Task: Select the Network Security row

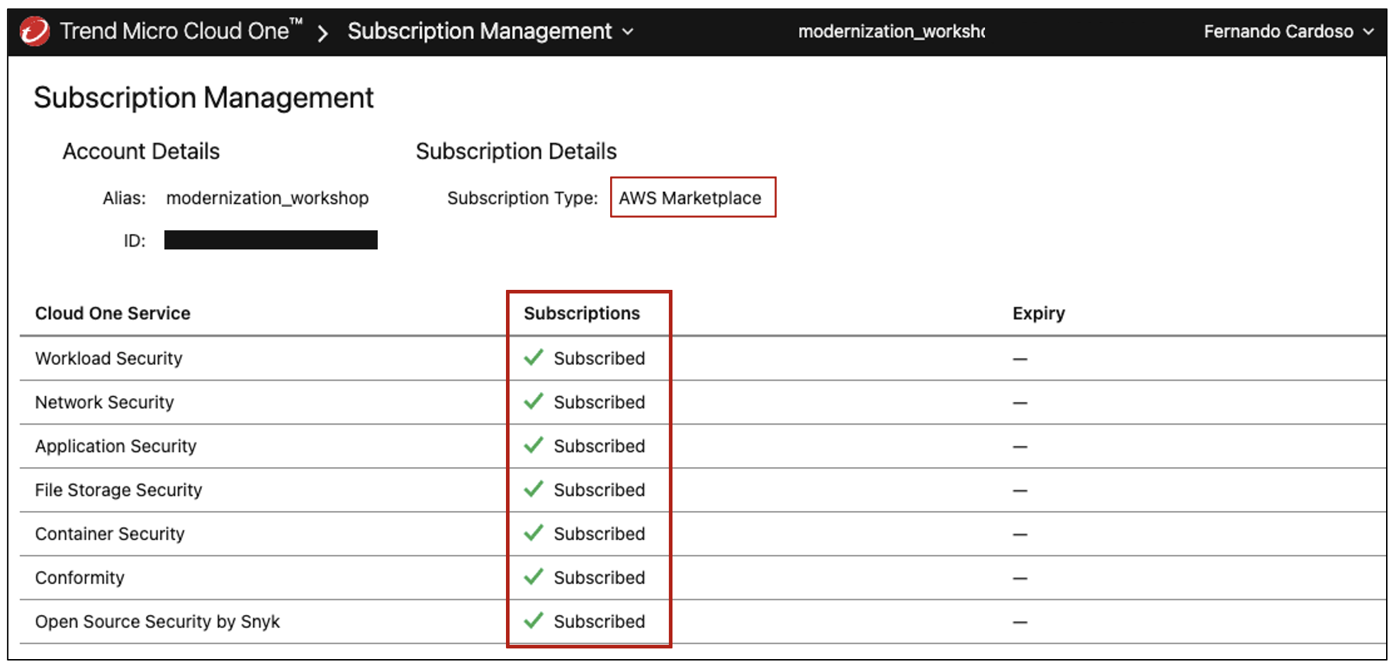Action: coord(703,403)
